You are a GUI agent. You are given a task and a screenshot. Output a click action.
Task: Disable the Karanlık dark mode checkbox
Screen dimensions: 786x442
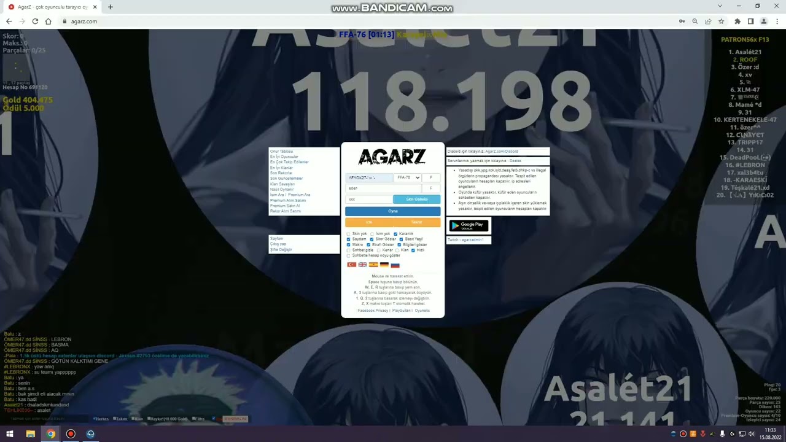tap(395, 234)
